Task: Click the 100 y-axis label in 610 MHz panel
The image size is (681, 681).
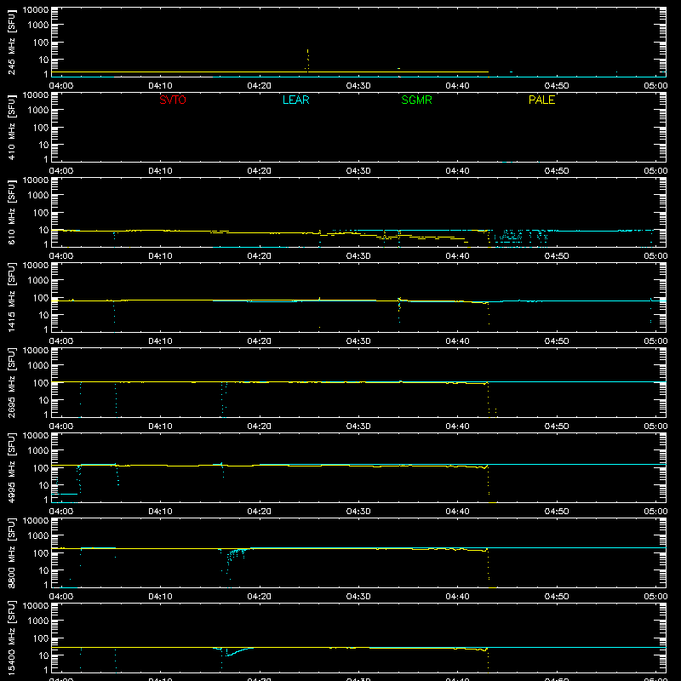Action: (40, 213)
